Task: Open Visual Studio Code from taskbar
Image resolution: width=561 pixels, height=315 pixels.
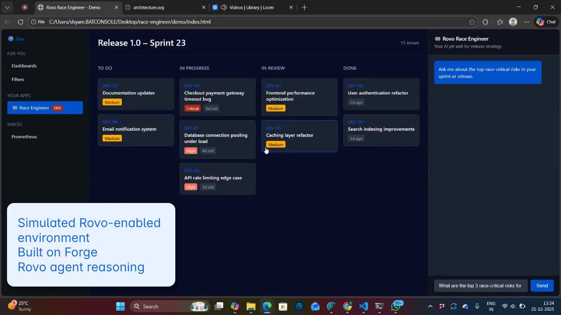Action: 363,306
